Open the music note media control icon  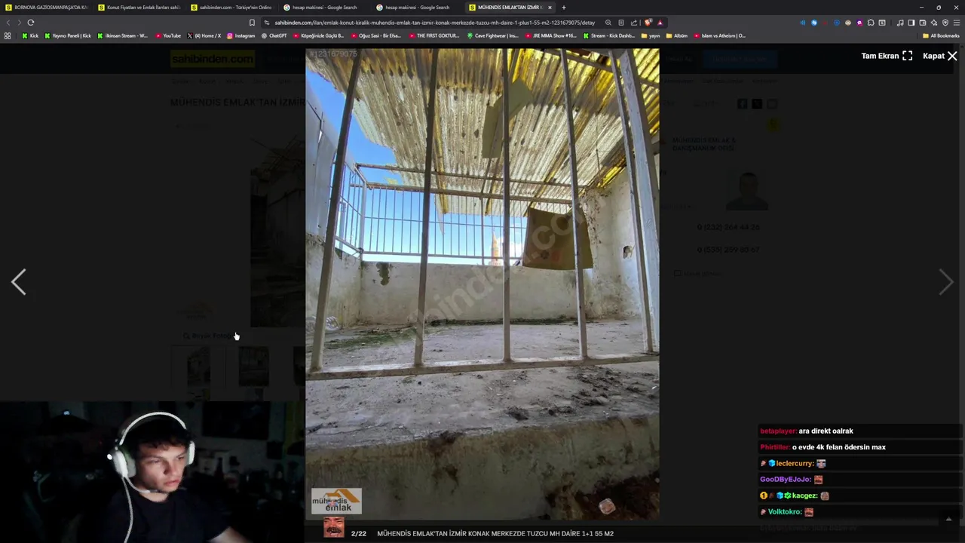(900, 23)
